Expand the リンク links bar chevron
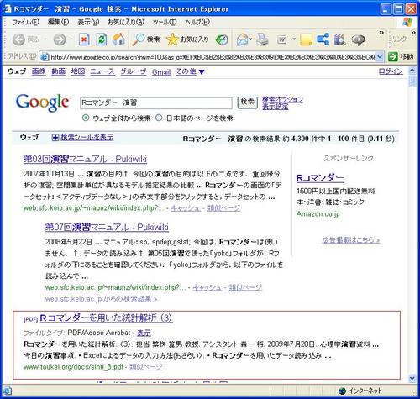420x399 pixels. [x=413, y=33]
